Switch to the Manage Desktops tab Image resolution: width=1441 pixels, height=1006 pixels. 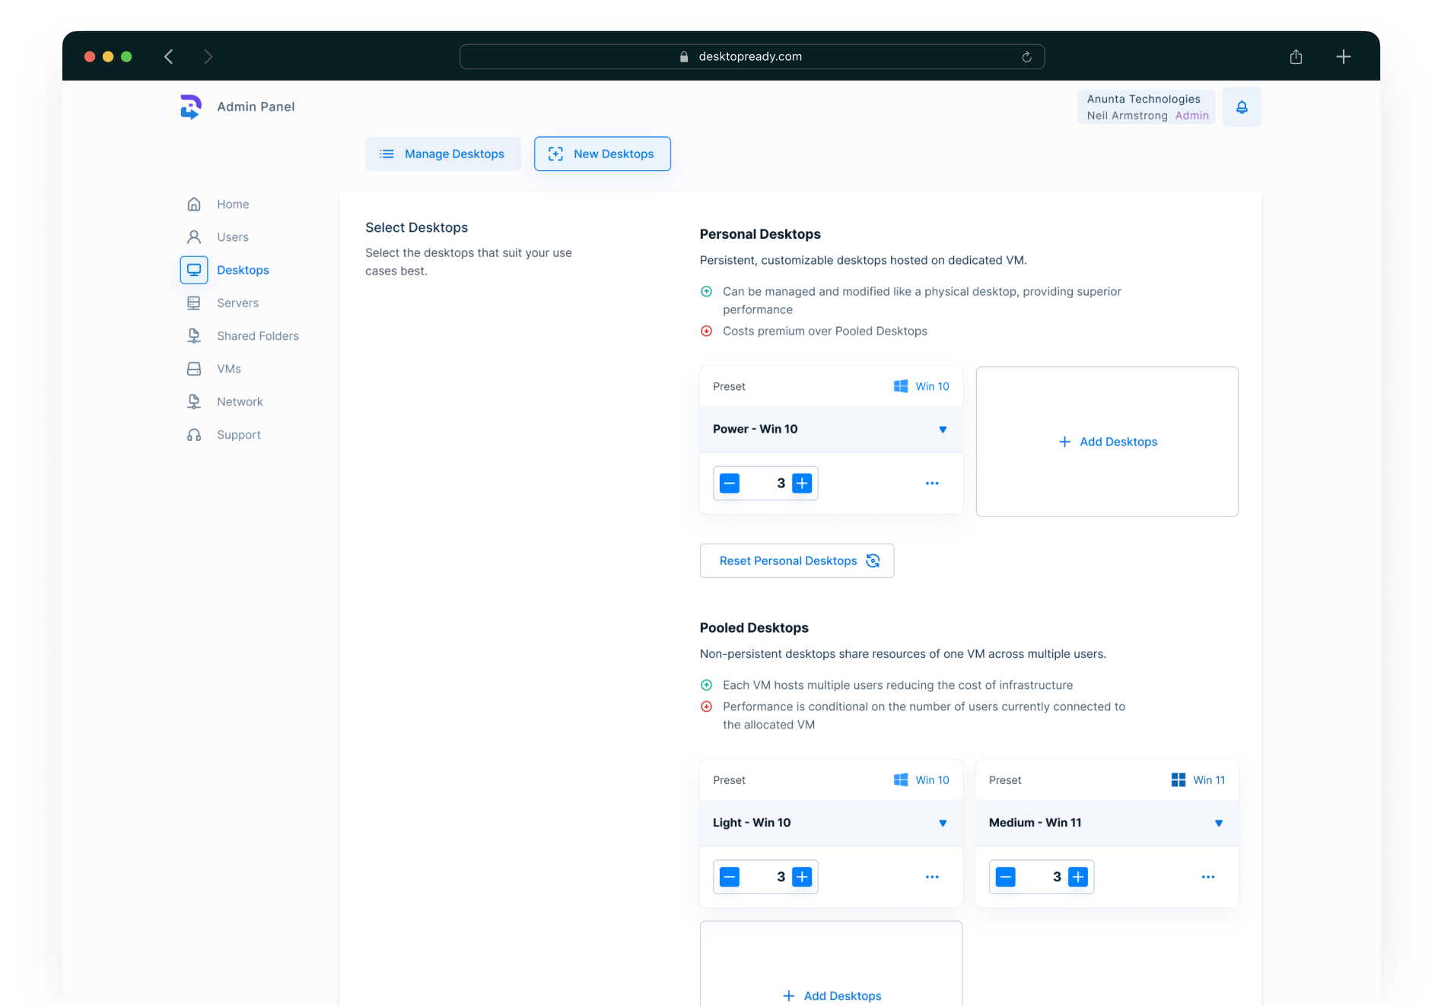(x=443, y=154)
